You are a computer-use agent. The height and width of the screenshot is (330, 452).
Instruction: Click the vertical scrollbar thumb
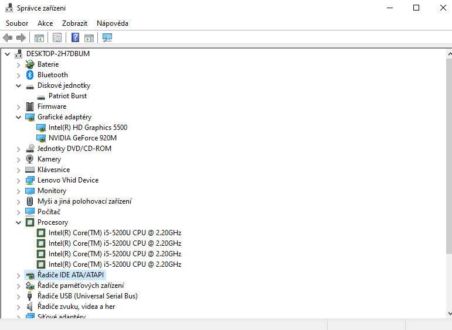point(449,156)
